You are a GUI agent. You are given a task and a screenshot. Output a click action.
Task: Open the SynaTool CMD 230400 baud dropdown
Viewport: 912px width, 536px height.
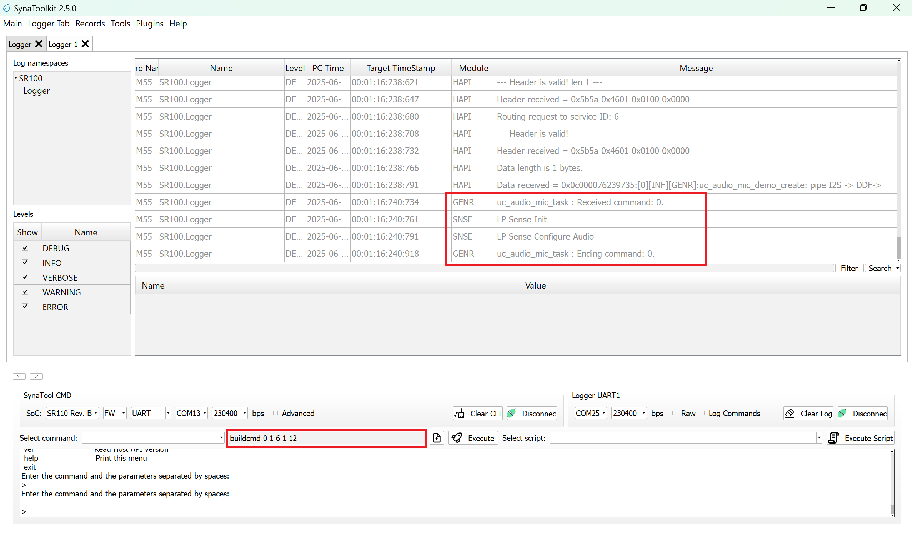point(245,413)
